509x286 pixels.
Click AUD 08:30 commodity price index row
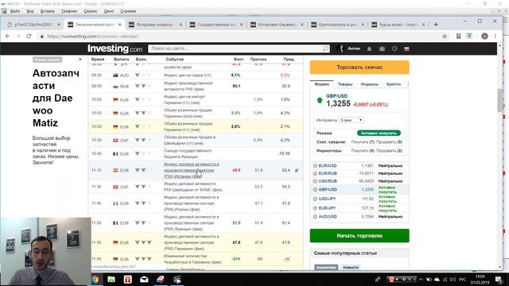click(196, 75)
